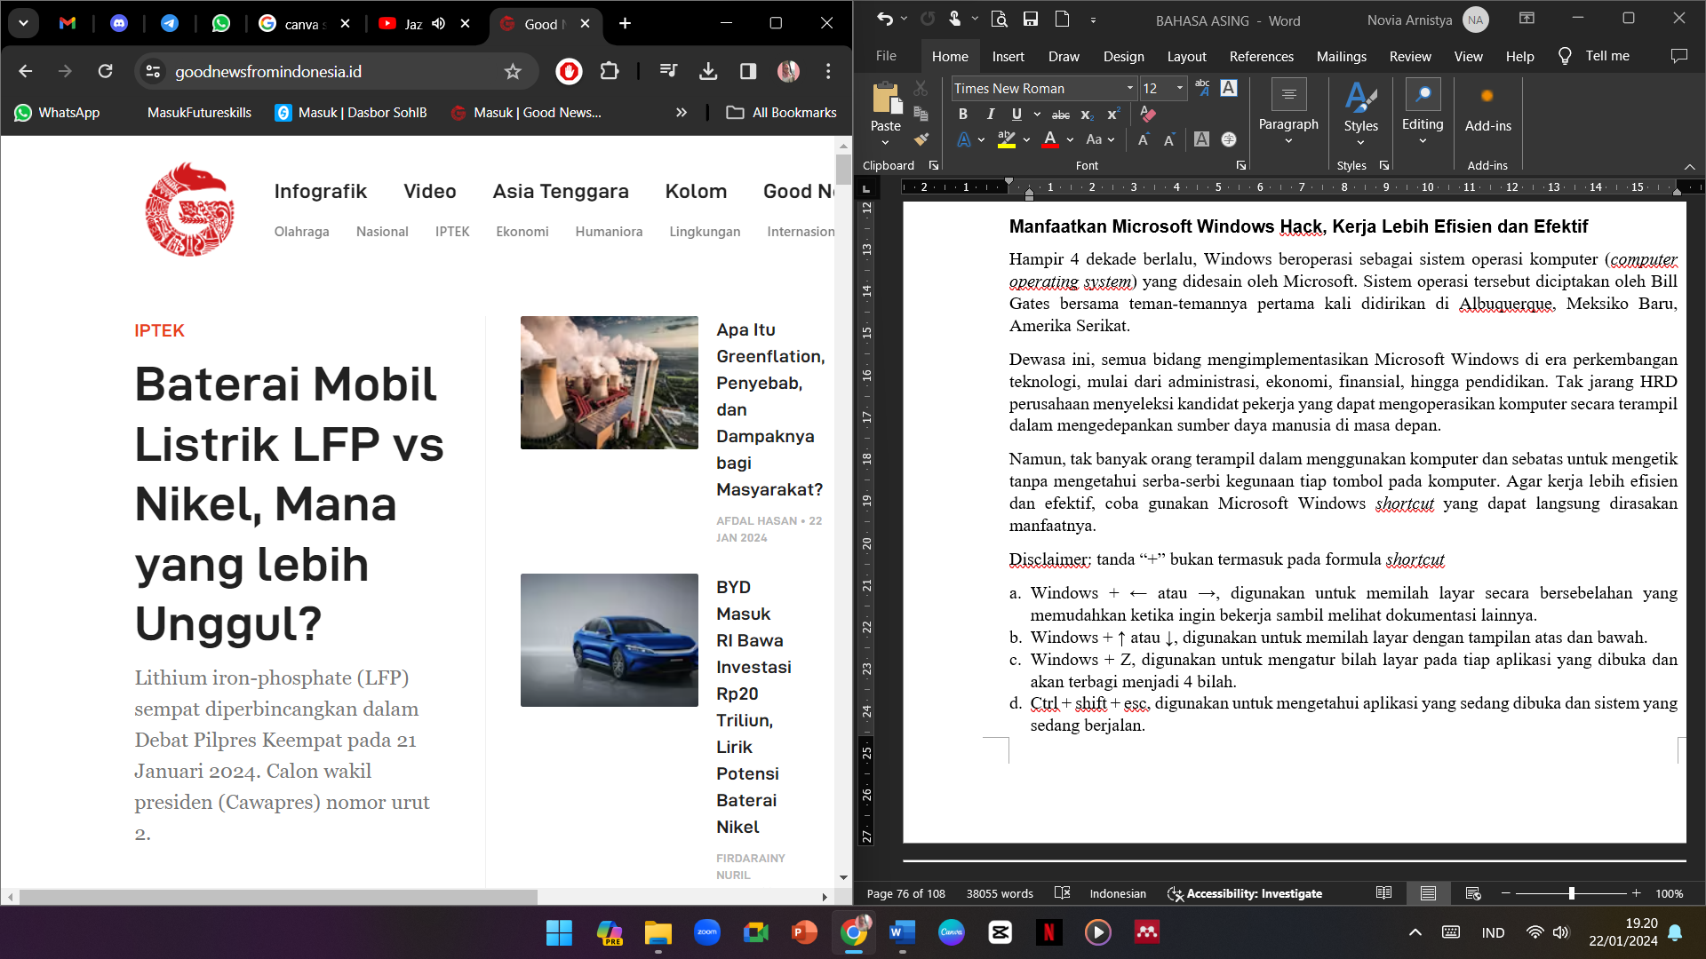Open Chrome downloads
The image size is (1706, 959).
point(708,71)
